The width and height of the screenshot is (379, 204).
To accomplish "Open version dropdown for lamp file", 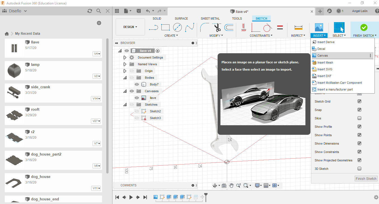I will (x=97, y=76).
